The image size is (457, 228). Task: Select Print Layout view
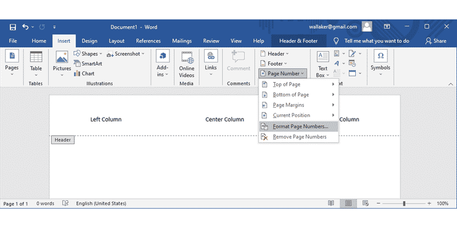pos(349,203)
